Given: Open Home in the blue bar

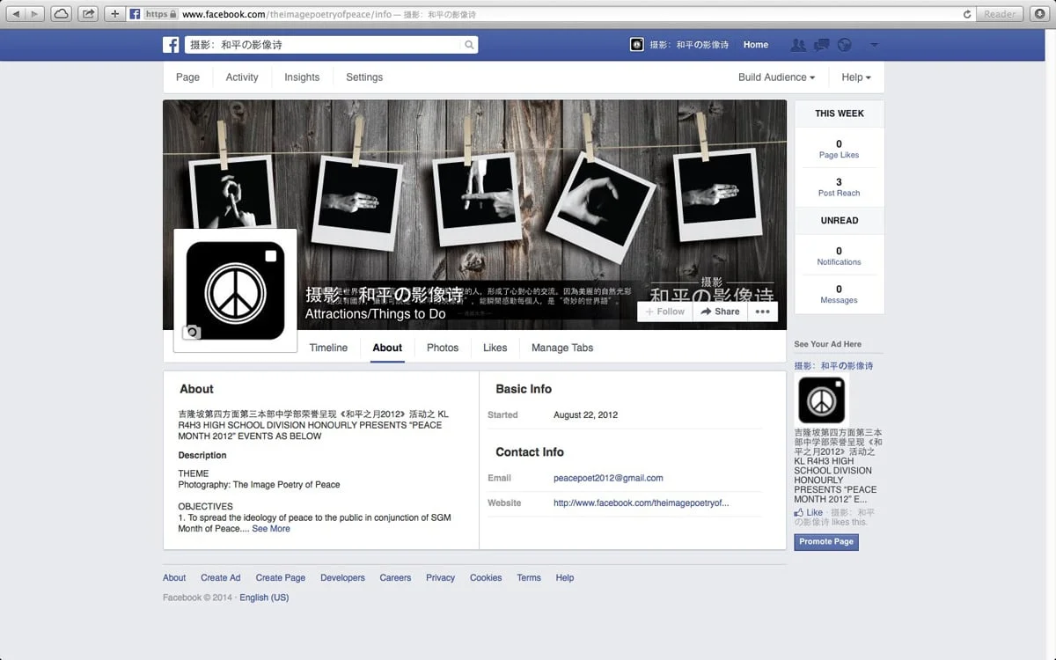Looking at the screenshot, I should tap(755, 45).
